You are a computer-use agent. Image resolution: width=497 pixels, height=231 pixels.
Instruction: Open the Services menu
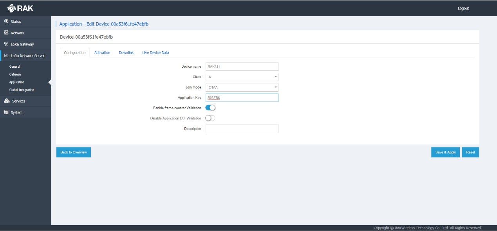click(25, 101)
